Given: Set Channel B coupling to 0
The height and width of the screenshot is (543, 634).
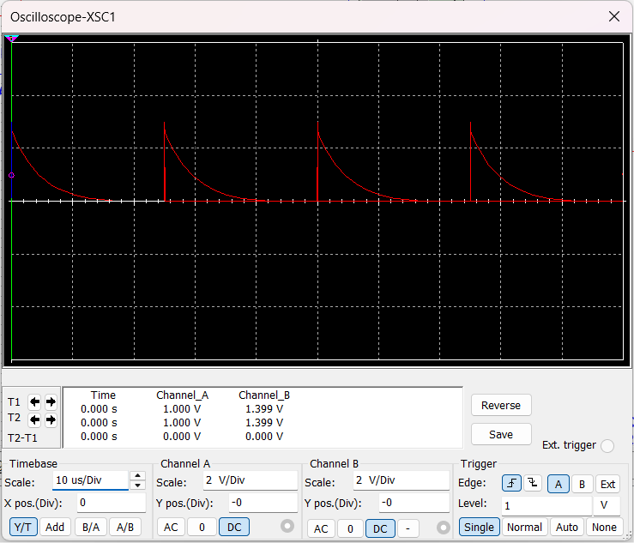Looking at the screenshot, I should (x=350, y=528).
